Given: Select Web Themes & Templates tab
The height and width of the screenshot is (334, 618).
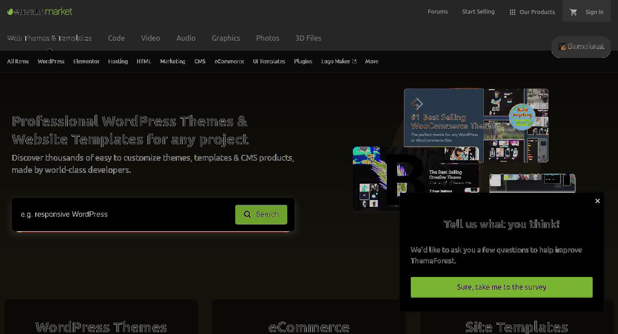Looking at the screenshot, I should pyautogui.click(x=49, y=38).
